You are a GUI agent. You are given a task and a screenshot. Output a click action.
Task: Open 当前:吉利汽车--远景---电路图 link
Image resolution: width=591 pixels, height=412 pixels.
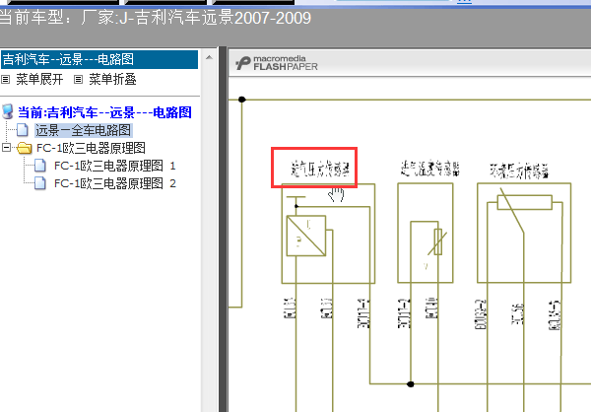coord(104,112)
